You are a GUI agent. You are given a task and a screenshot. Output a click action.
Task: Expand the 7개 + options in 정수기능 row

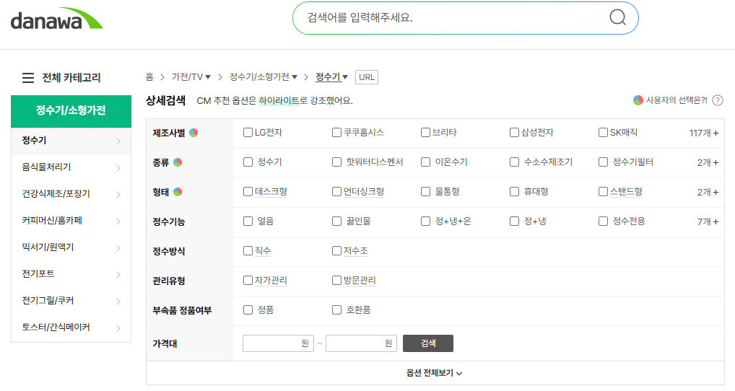coord(708,221)
